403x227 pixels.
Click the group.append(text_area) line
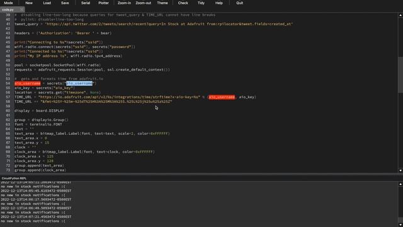[39, 165]
